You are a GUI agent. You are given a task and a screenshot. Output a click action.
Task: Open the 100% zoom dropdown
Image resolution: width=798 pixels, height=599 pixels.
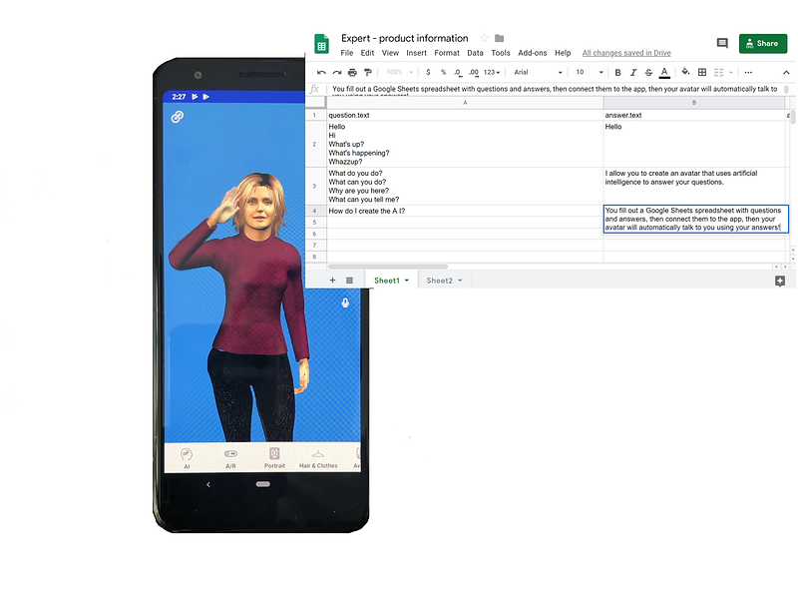(x=400, y=72)
